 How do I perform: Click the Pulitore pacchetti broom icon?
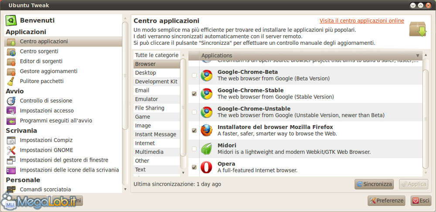pyautogui.click(x=11, y=81)
